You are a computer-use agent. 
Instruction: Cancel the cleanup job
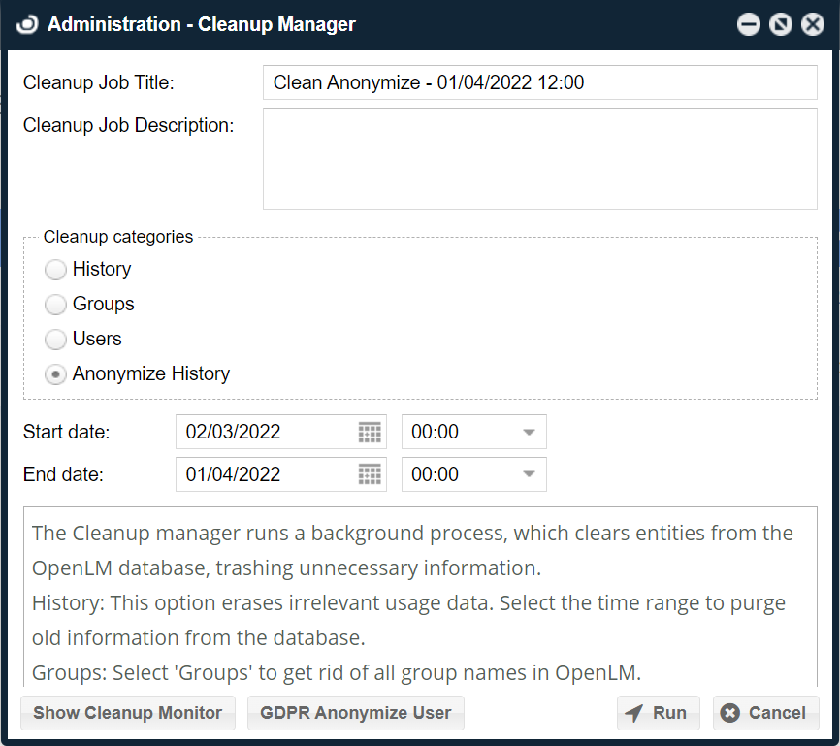[x=765, y=713]
